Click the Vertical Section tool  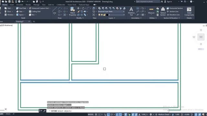[x=163, y=12]
